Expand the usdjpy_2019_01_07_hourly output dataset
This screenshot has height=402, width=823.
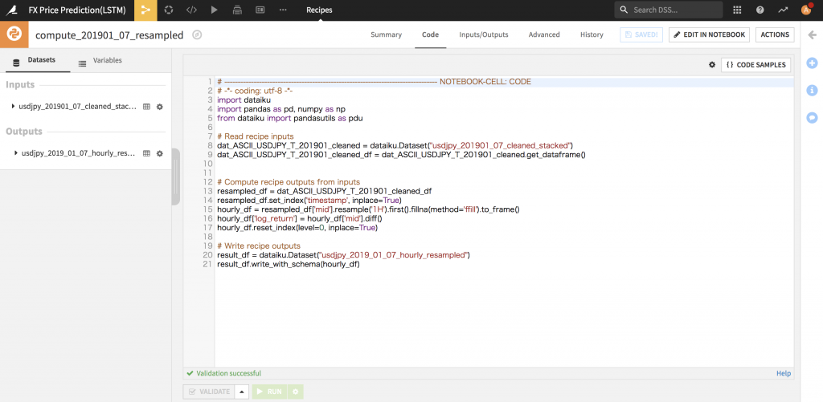point(15,153)
